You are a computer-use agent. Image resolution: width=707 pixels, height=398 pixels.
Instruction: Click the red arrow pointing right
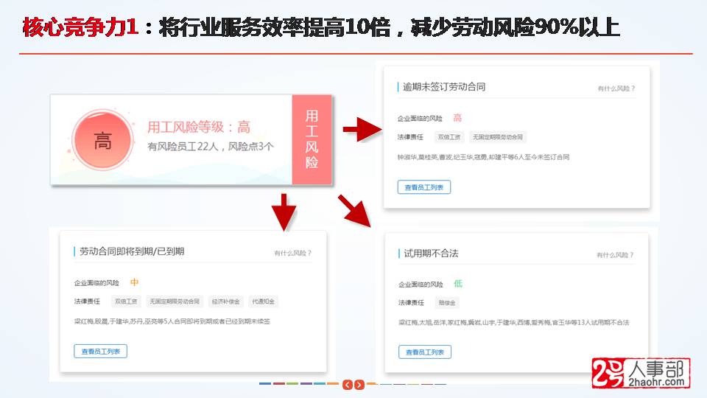pos(360,130)
